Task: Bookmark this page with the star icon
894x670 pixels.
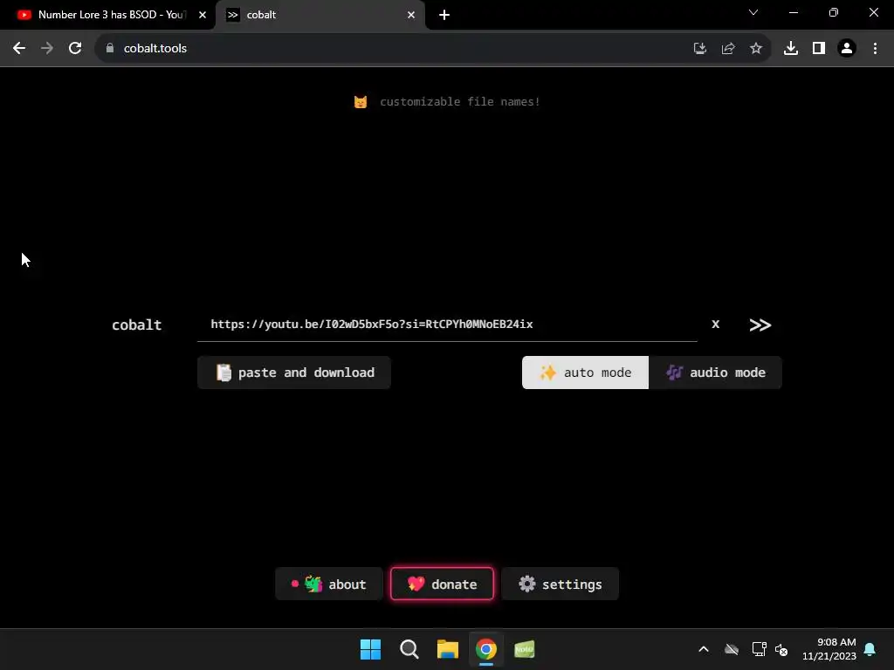Action: [756, 49]
